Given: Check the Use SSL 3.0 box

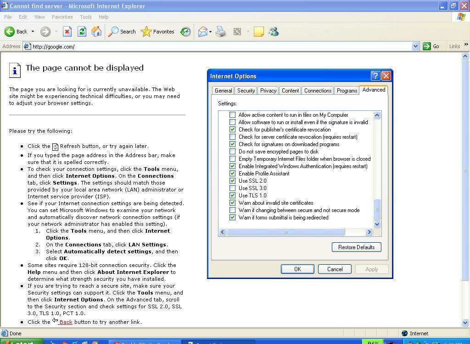Looking at the screenshot, I should tap(232, 188).
